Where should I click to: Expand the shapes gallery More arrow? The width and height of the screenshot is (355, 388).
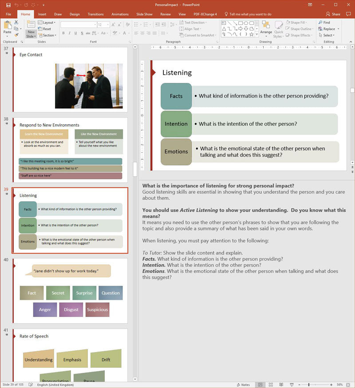257,35
